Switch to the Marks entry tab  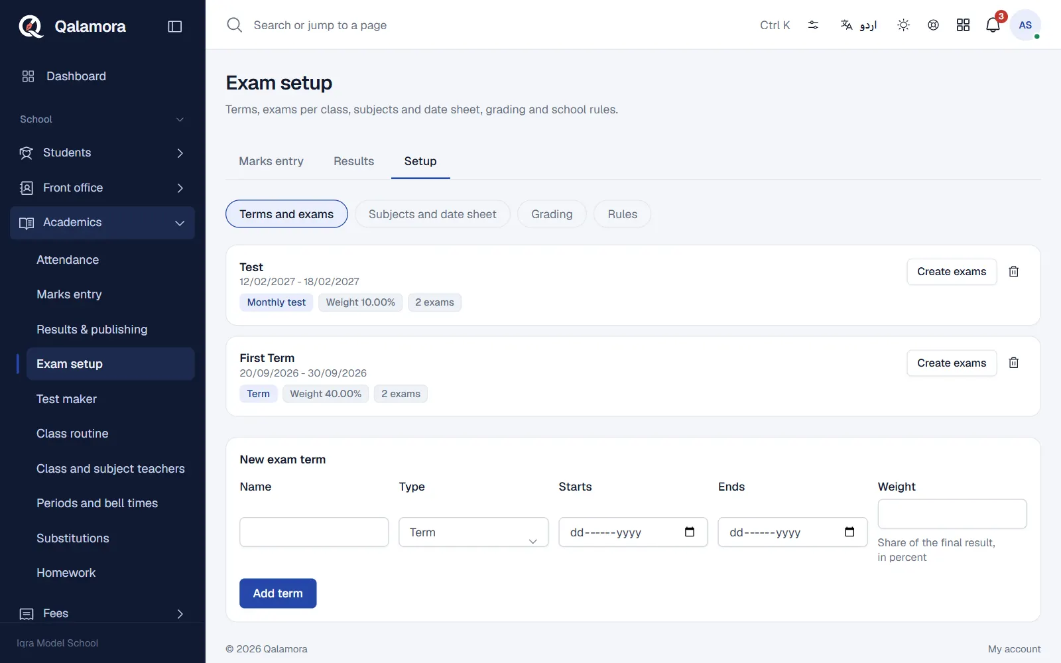click(271, 161)
